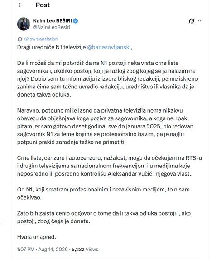
Task: Click the Naim Leo BEŠIRI display name
Action: (52, 21)
